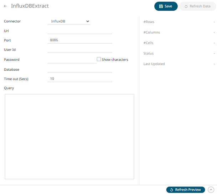The width and height of the screenshot is (217, 194).
Task: Click the InfluxDBExtract title text
Action: point(30,6)
